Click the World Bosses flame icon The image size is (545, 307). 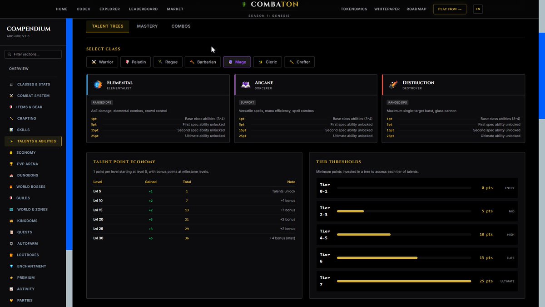pos(11,187)
